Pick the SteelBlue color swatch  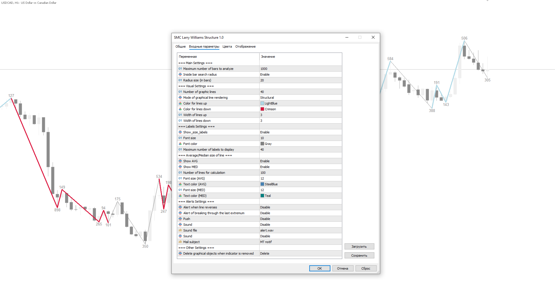(262, 184)
